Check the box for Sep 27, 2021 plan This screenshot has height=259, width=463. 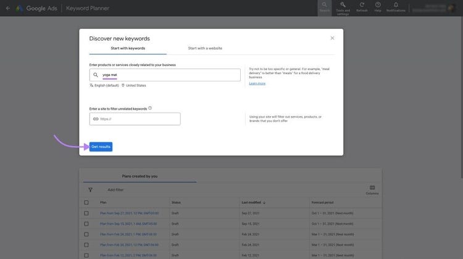(86, 213)
